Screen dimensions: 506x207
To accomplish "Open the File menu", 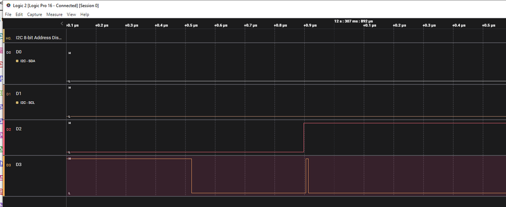I will [8, 15].
